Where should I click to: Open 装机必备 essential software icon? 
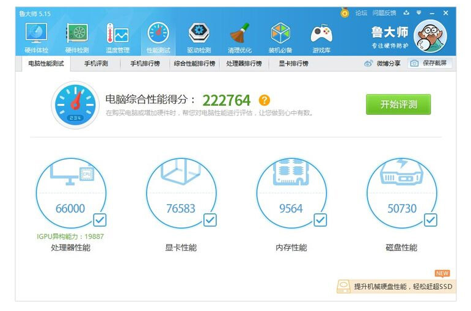[280, 37]
